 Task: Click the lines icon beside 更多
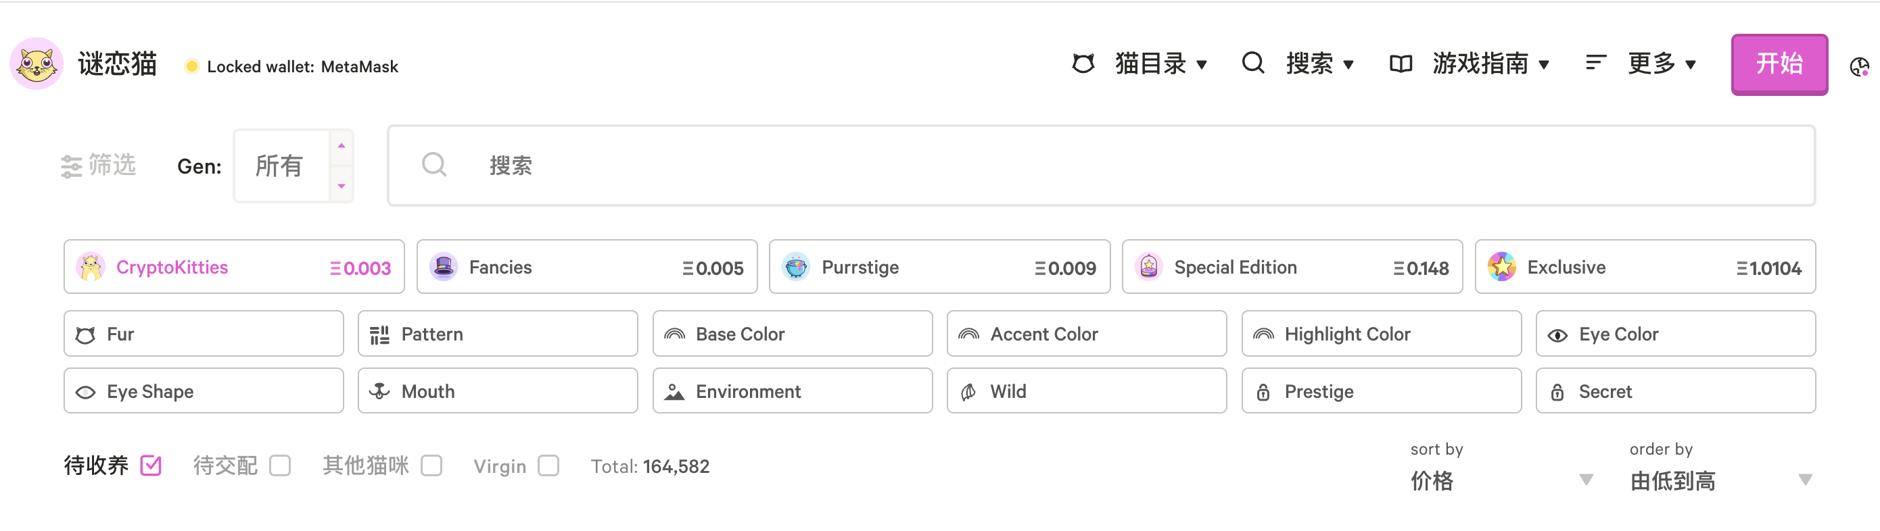click(1596, 64)
